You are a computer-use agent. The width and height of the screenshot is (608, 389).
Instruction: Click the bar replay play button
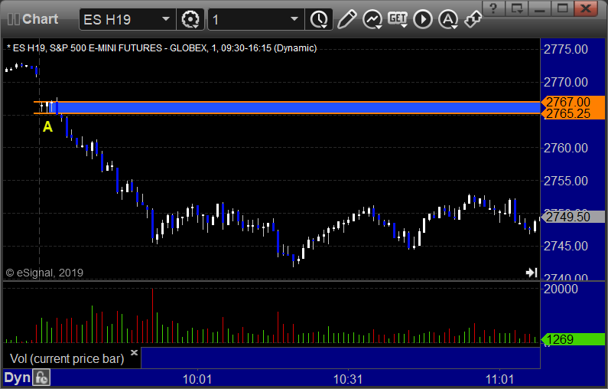pos(423,19)
